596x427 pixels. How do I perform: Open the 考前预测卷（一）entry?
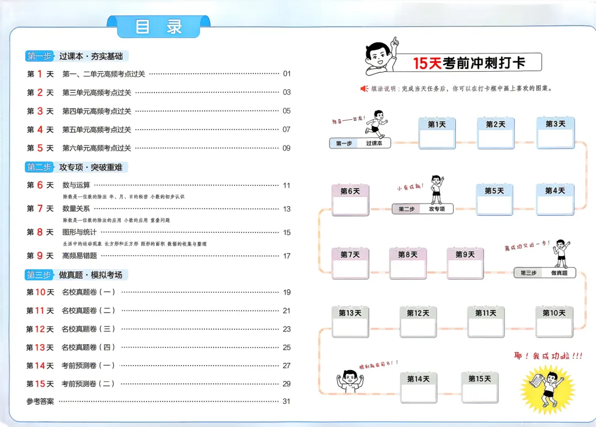pyautogui.click(x=158, y=365)
